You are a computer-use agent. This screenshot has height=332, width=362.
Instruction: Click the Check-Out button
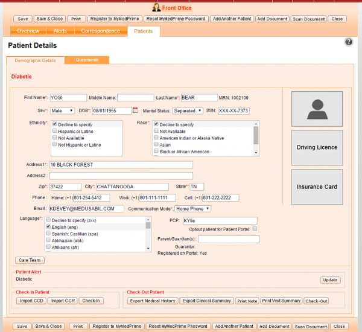click(x=316, y=301)
